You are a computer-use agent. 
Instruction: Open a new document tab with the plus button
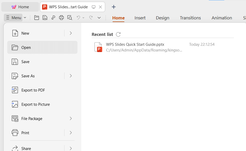[x=114, y=7]
